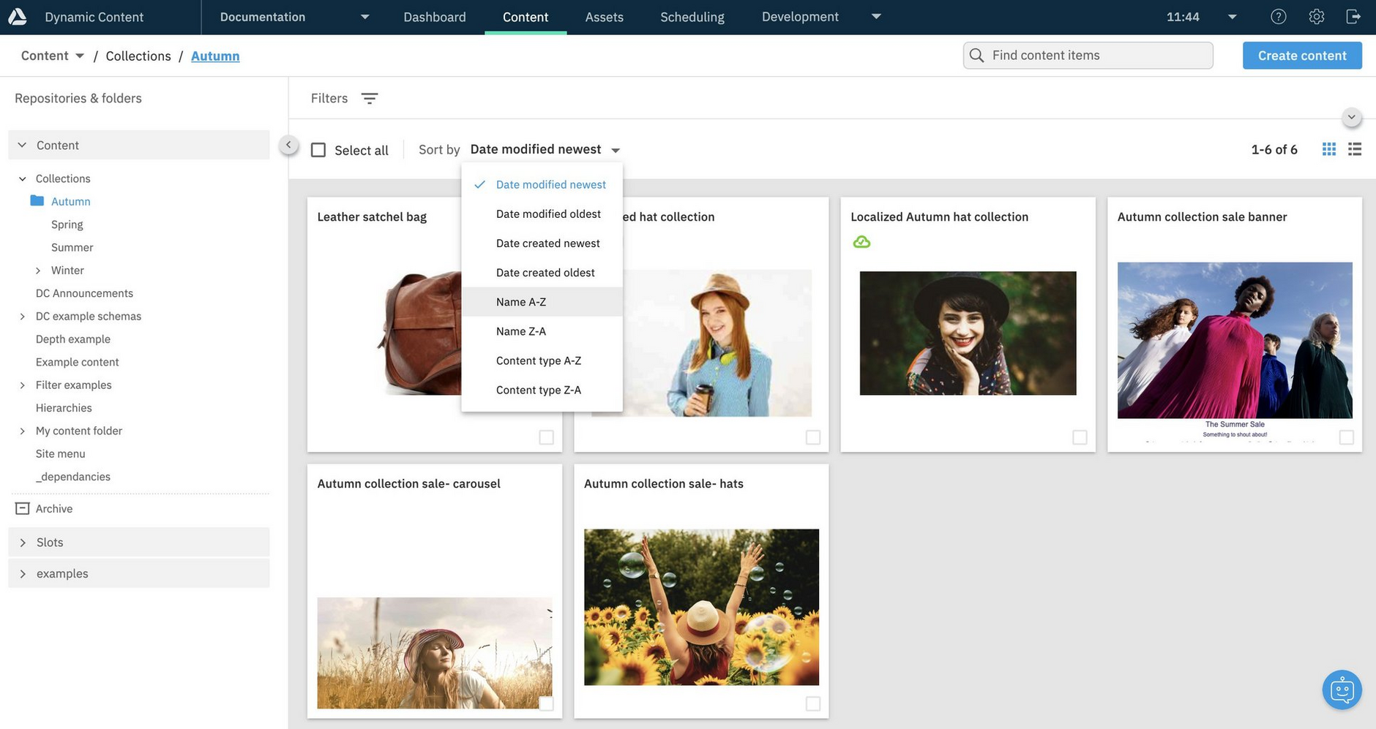Switch to list view icon
The width and height of the screenshot is (1376, 729).
pyautogui.click(x=1355, y=149)
